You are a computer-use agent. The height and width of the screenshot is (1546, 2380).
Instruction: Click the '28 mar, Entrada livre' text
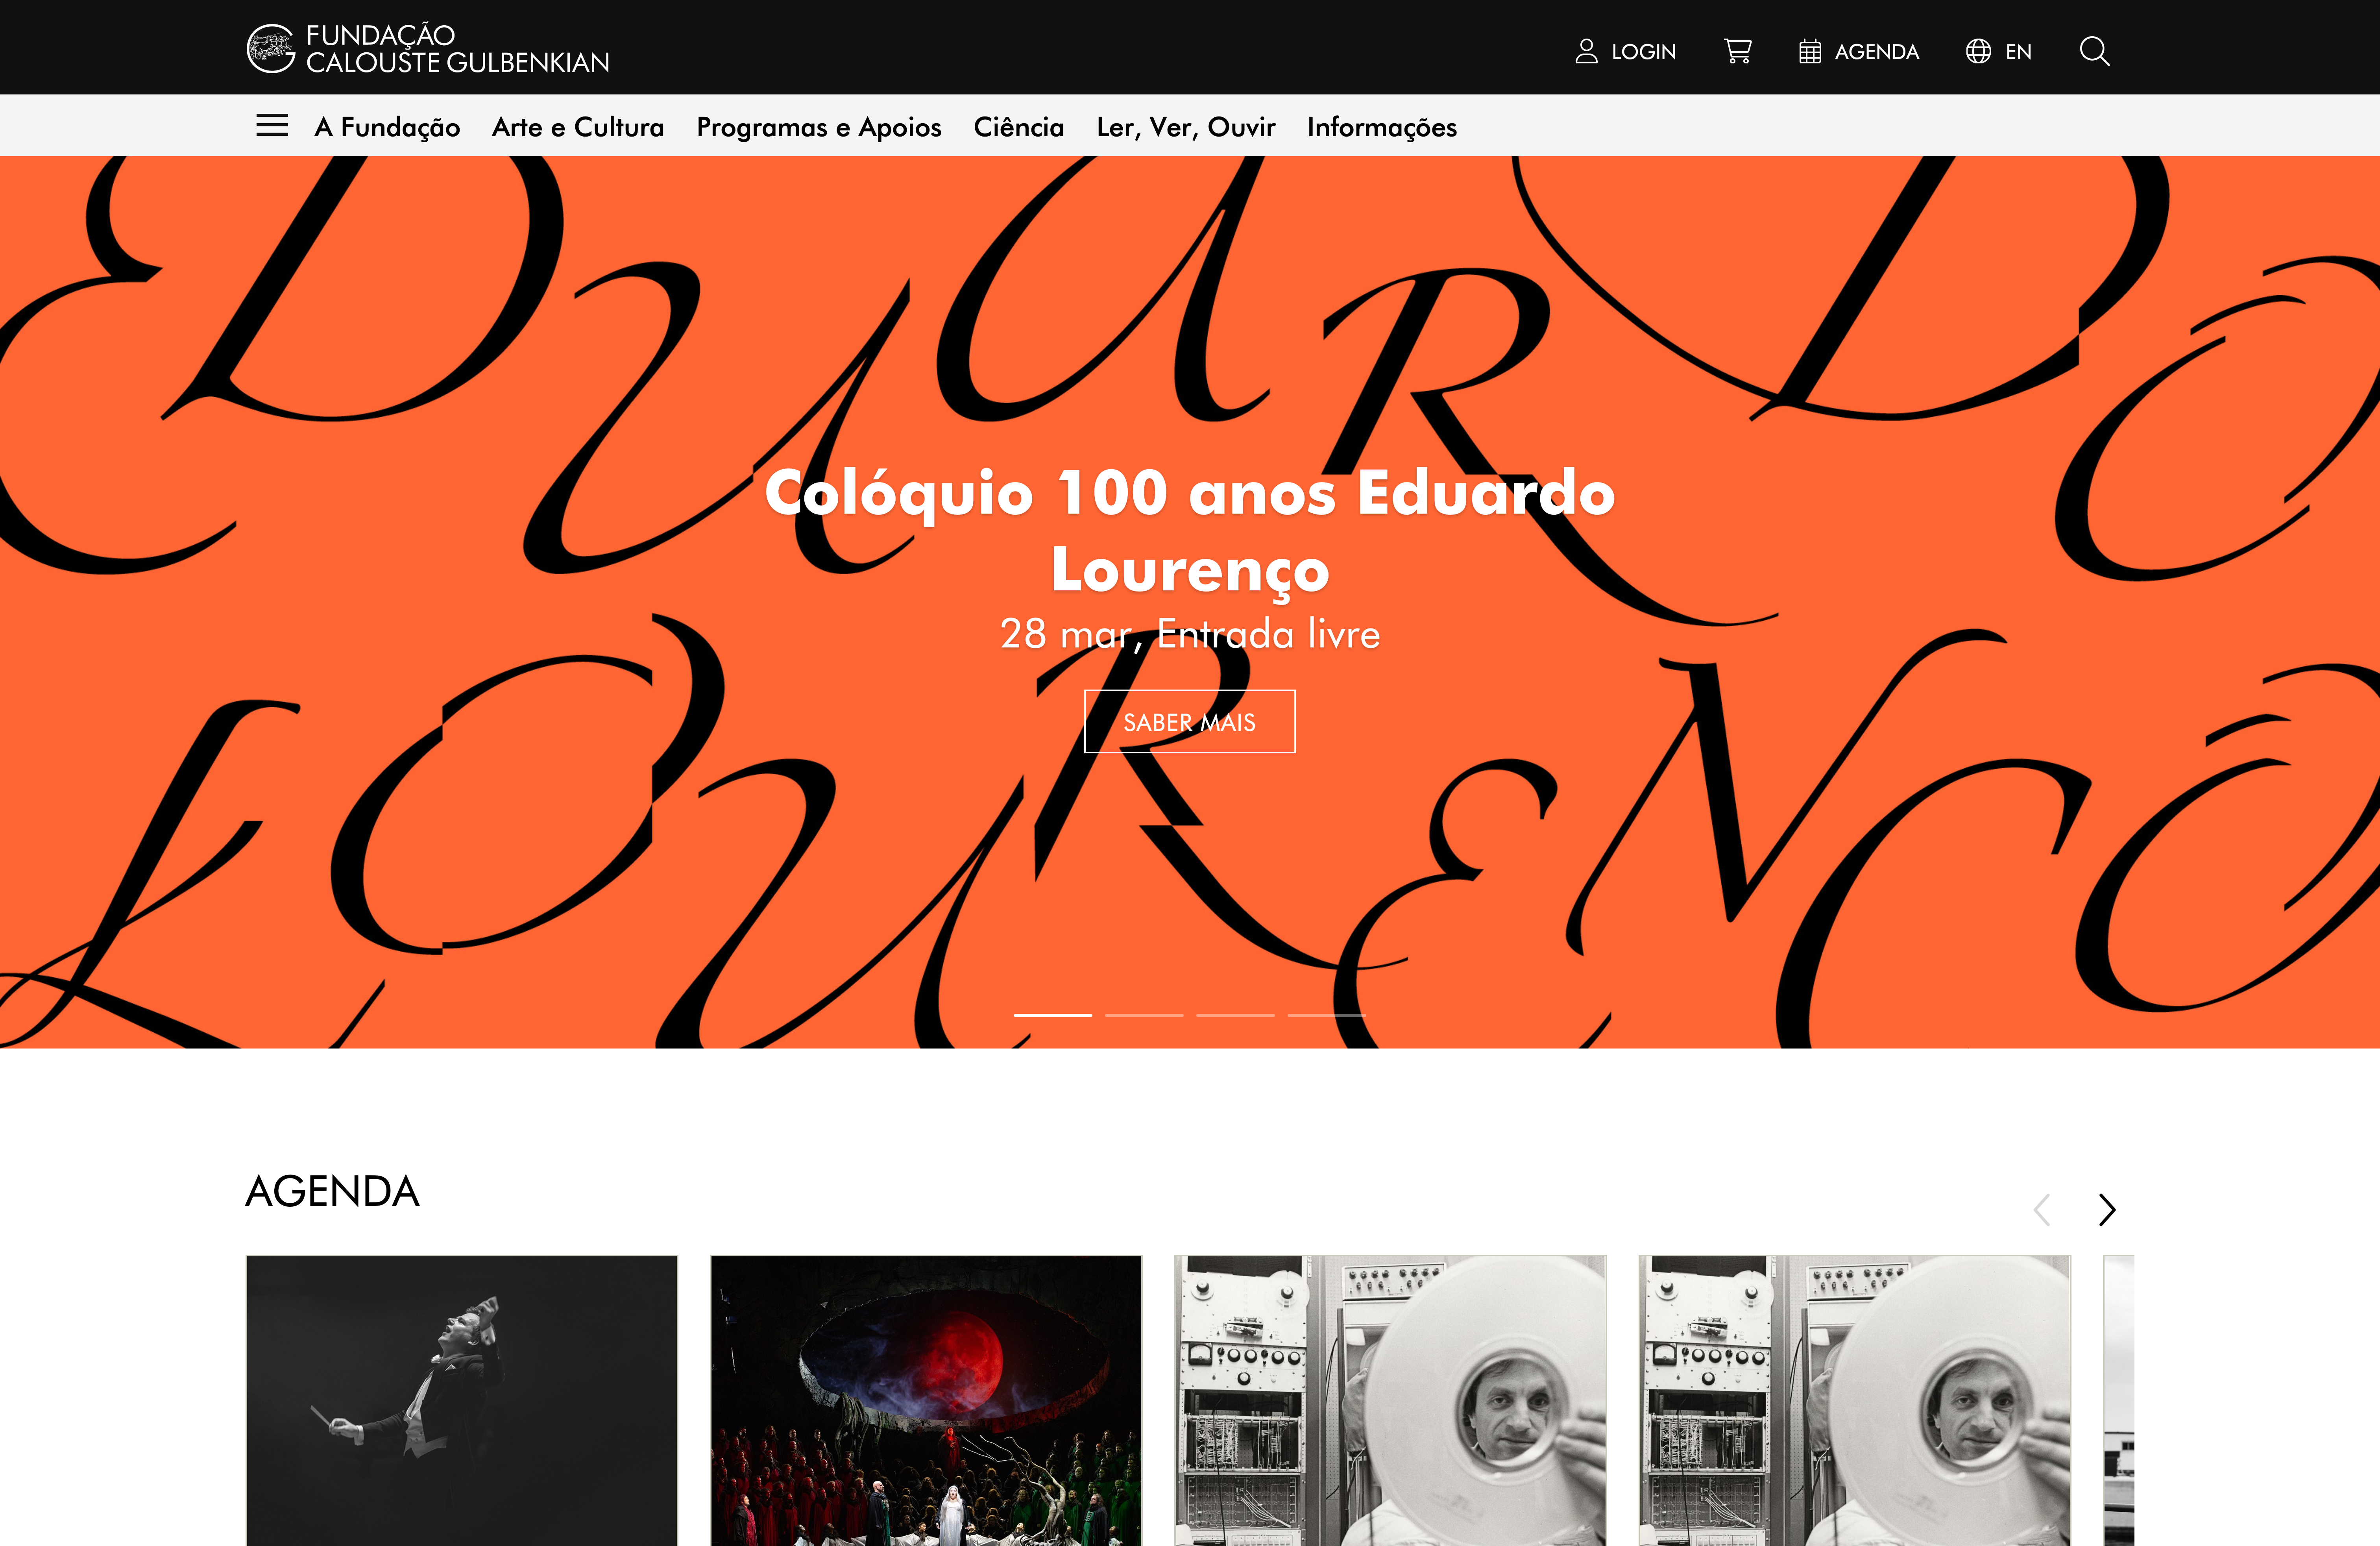point(1190,634)
